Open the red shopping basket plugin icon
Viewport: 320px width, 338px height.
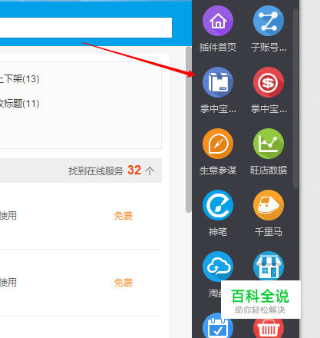[269, 328]
